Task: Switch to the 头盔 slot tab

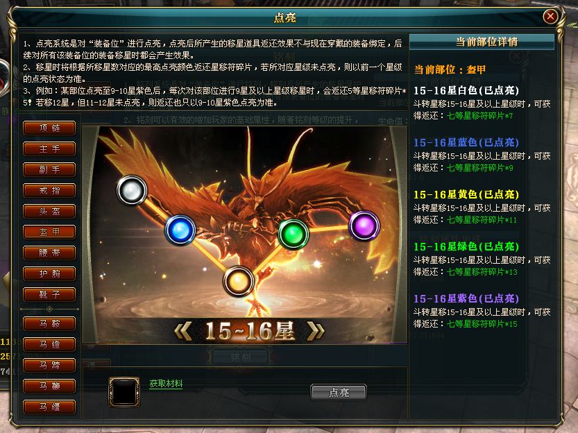Action: (49, 211)
